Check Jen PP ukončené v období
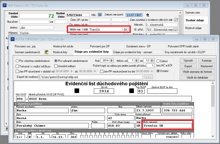Screen dimensions: 220x144 17,71
